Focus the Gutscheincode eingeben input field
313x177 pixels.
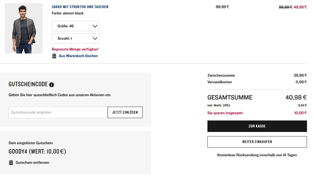[58, 112]
